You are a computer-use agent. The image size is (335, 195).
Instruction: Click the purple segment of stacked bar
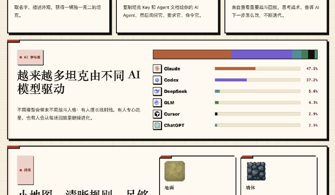tap(261, 54)
